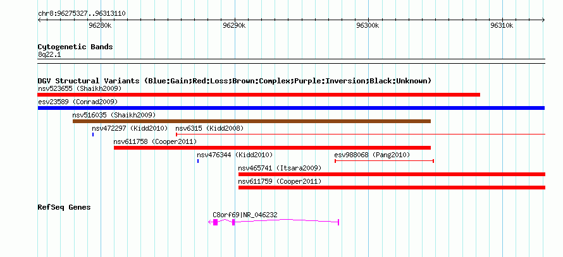Open the nsv6315 (Kidd2008) label
The image size is (563, 257).
pyautogui.click(x=209, y=128)
